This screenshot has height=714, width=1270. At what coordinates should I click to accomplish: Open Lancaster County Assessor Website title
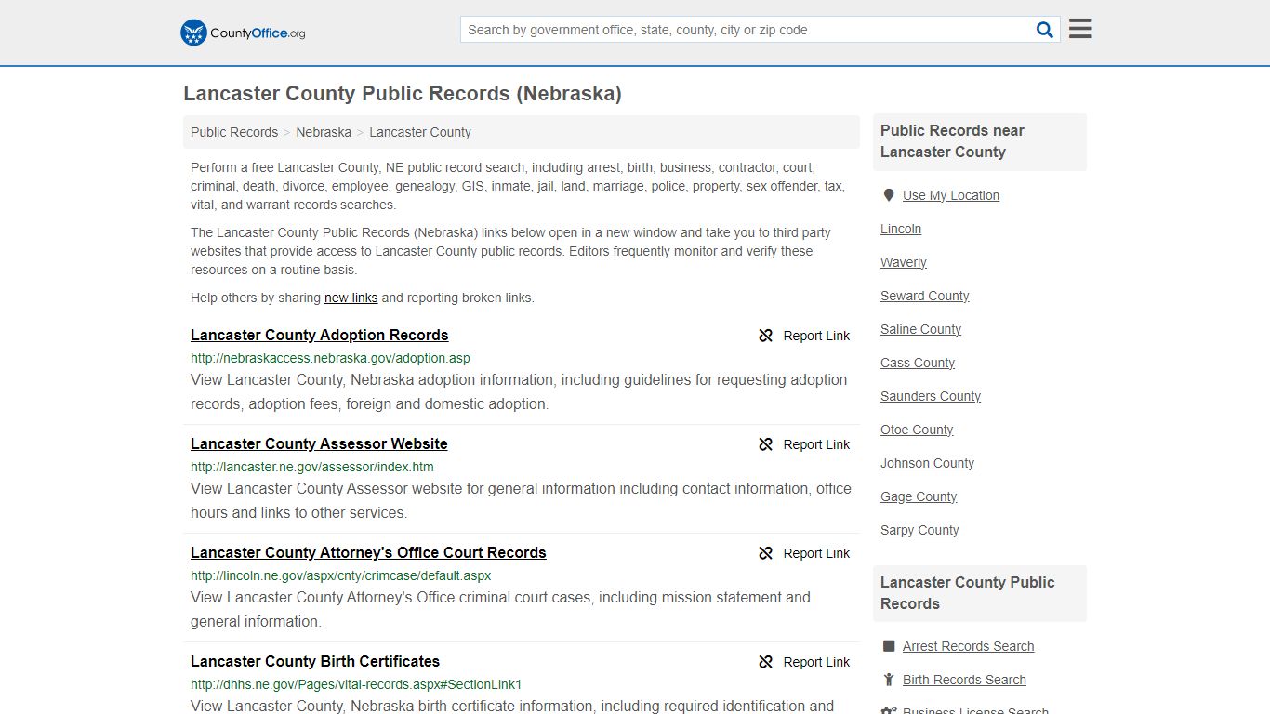pos(319,443)
